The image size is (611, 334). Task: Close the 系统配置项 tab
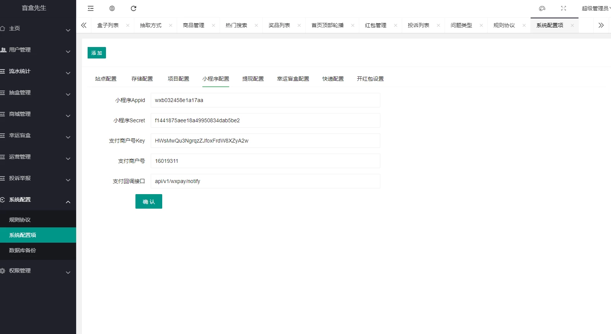[572, 26]
